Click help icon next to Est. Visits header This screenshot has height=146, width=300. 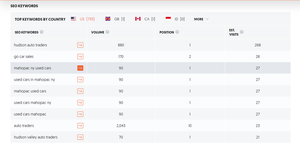(242, 32)
